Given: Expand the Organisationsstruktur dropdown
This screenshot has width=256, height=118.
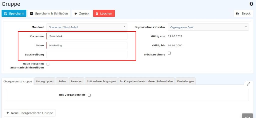Looking at the screenshot, I should (x=208, y=27).
